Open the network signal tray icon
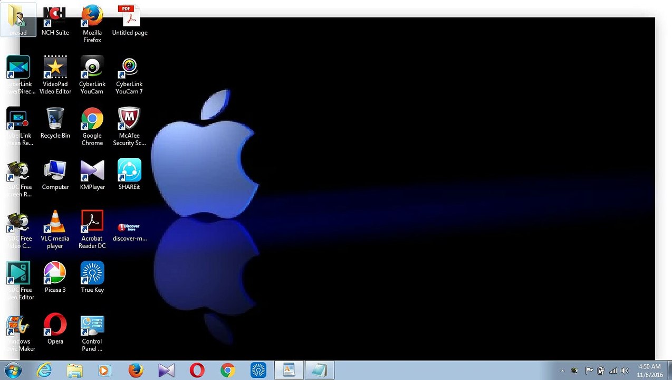The image size is (672, 380). (613, 370)
